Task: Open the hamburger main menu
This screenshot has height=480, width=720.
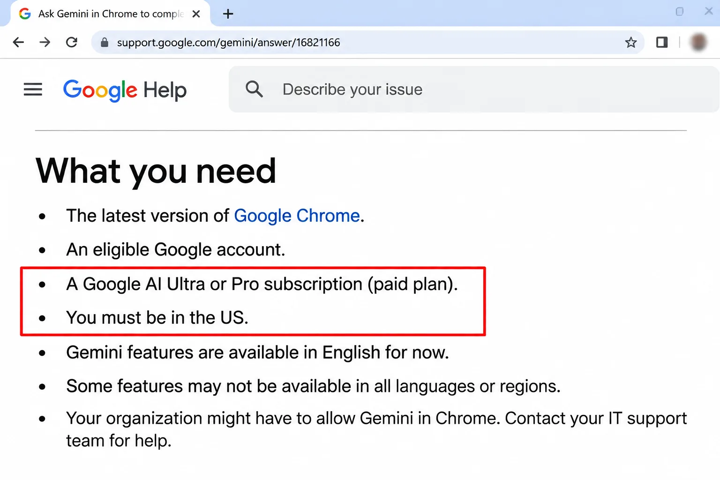Action: pos(33,89)
